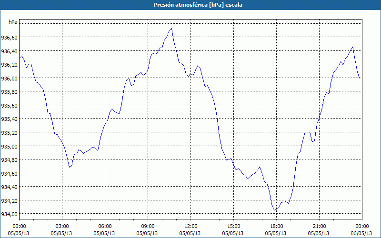Click the pressure minimum near 18:00

click(x=274, y=210)
